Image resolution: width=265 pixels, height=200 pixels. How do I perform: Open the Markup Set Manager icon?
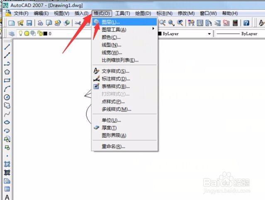(x=226, y=23)
